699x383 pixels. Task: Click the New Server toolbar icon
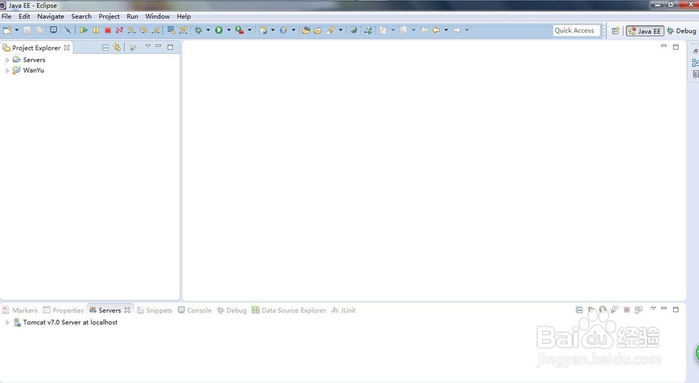click(264, 30)
